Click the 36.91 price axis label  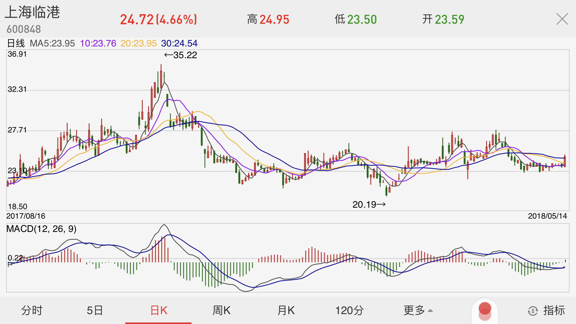tap(17, 54)
